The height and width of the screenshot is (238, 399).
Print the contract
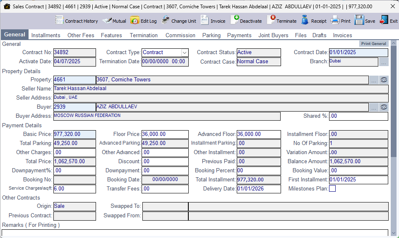coord(340,21)
